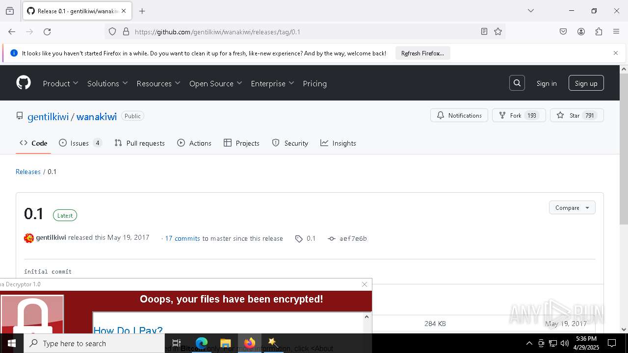
Task: Click the volume speaker tray icon
Action: tap(565, 343)
